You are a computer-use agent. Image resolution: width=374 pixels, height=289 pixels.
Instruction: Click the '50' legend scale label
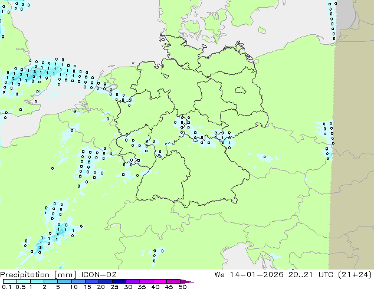[x=182, y=287]
